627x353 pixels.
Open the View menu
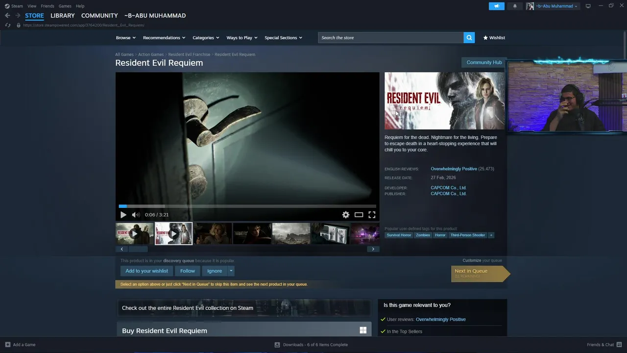click(x=32, y=6)
